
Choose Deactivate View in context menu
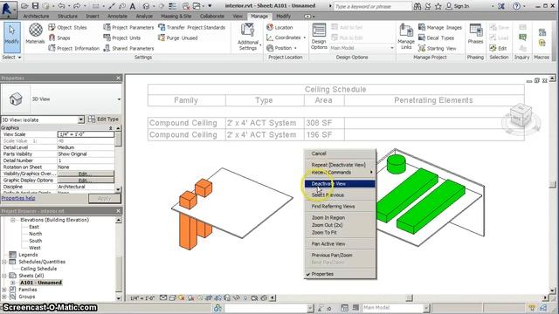click(x=340, y=184)
